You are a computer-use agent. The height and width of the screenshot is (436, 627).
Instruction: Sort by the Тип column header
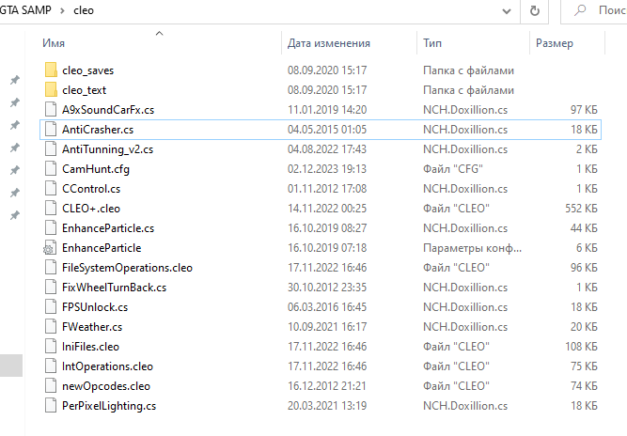(433, 43)
